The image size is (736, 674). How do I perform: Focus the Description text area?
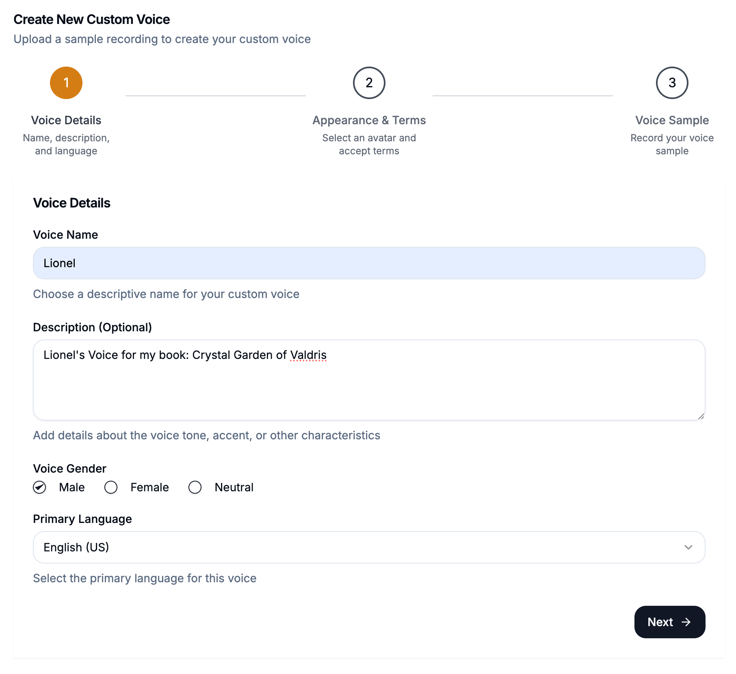369,386
